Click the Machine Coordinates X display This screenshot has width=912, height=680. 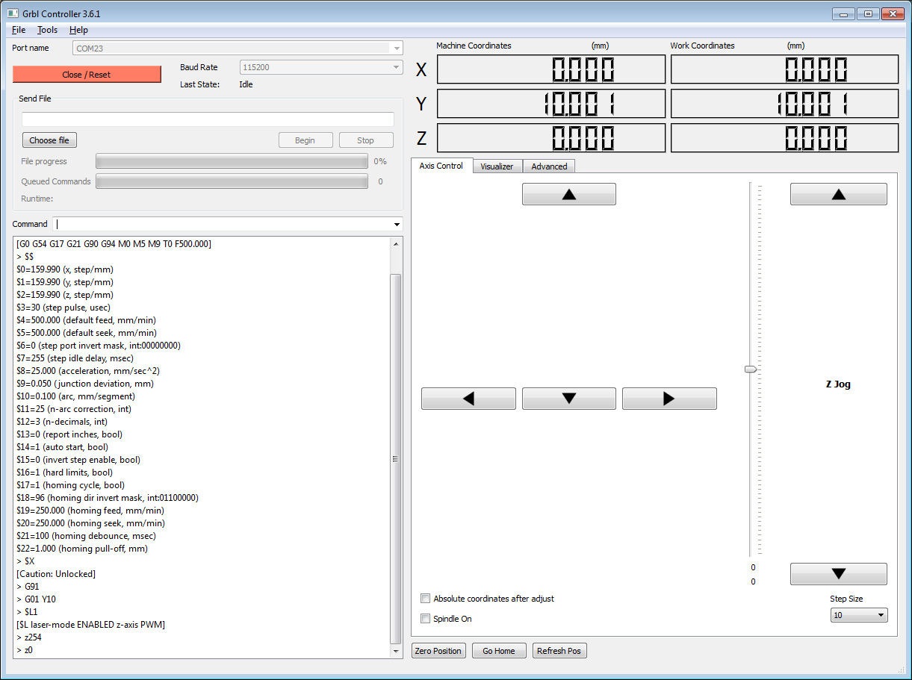pyautogui.click(x=550, y=69)
